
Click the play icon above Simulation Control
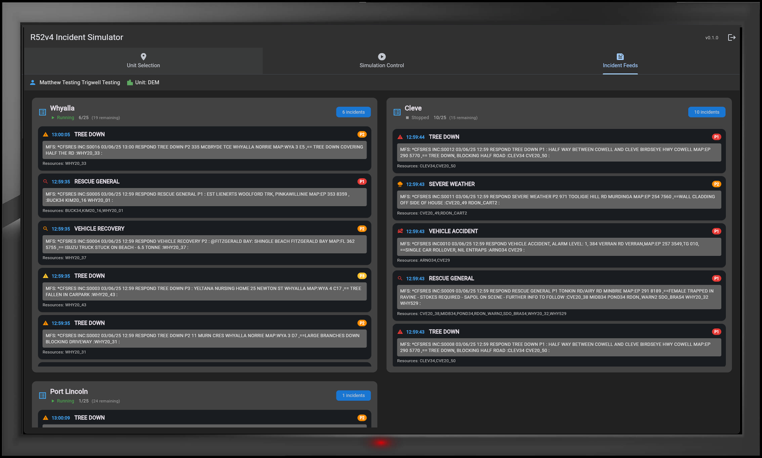click(x=381, y=57)
